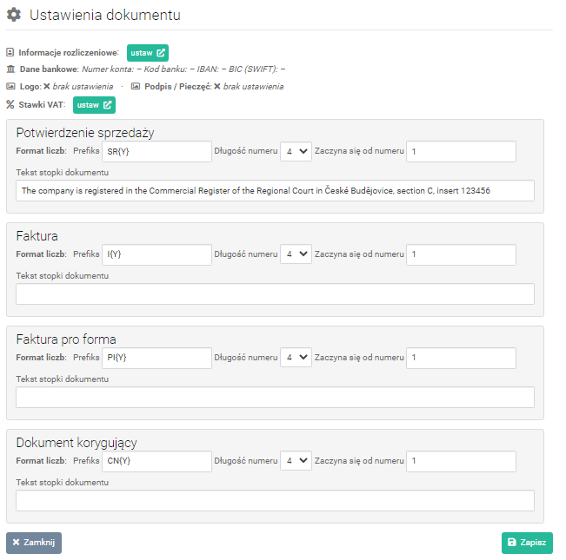Click the Podpis / Pieczęć image icon
Viewport: 566px width, 560px height.
click(x=136, y=87)
